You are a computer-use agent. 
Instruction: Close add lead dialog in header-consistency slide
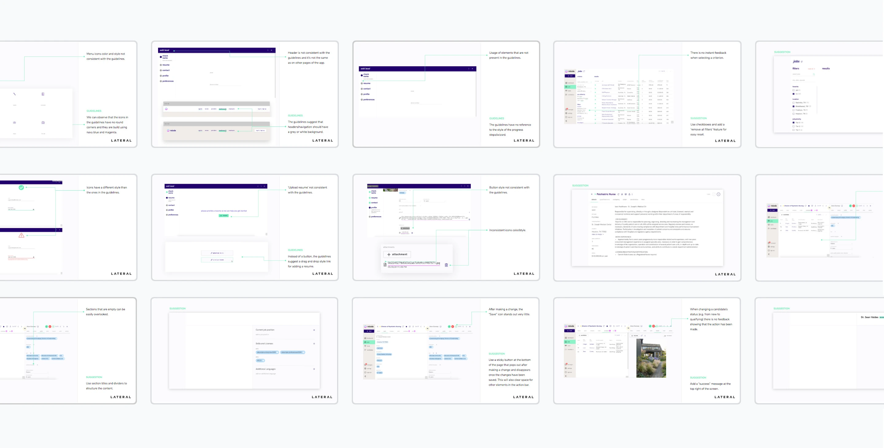click(x=271, y=50)
